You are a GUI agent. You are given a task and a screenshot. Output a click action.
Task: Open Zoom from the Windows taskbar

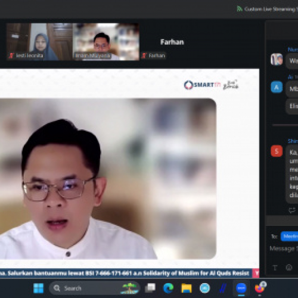coord(241,288)
